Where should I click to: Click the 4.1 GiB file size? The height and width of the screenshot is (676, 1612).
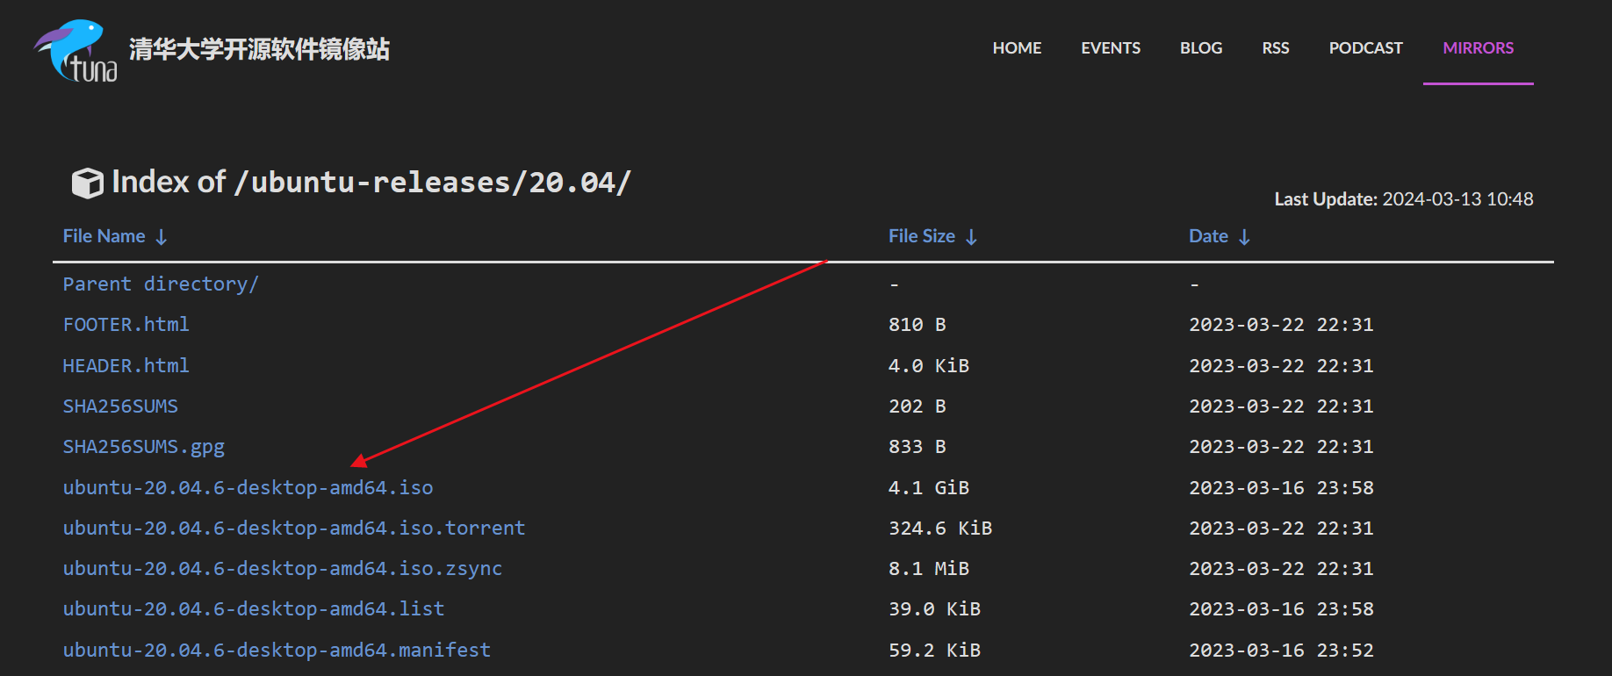[929, 487]
